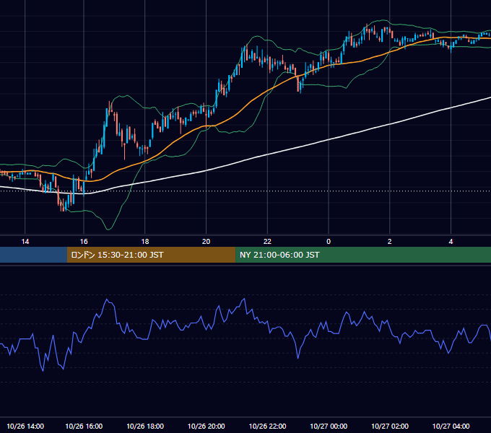This screenshot has width=491, height=433.
Task: Click the 14 hour label on the price chart axis
Action: (x=25, y=242)
